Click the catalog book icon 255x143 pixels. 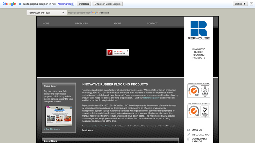189,139
